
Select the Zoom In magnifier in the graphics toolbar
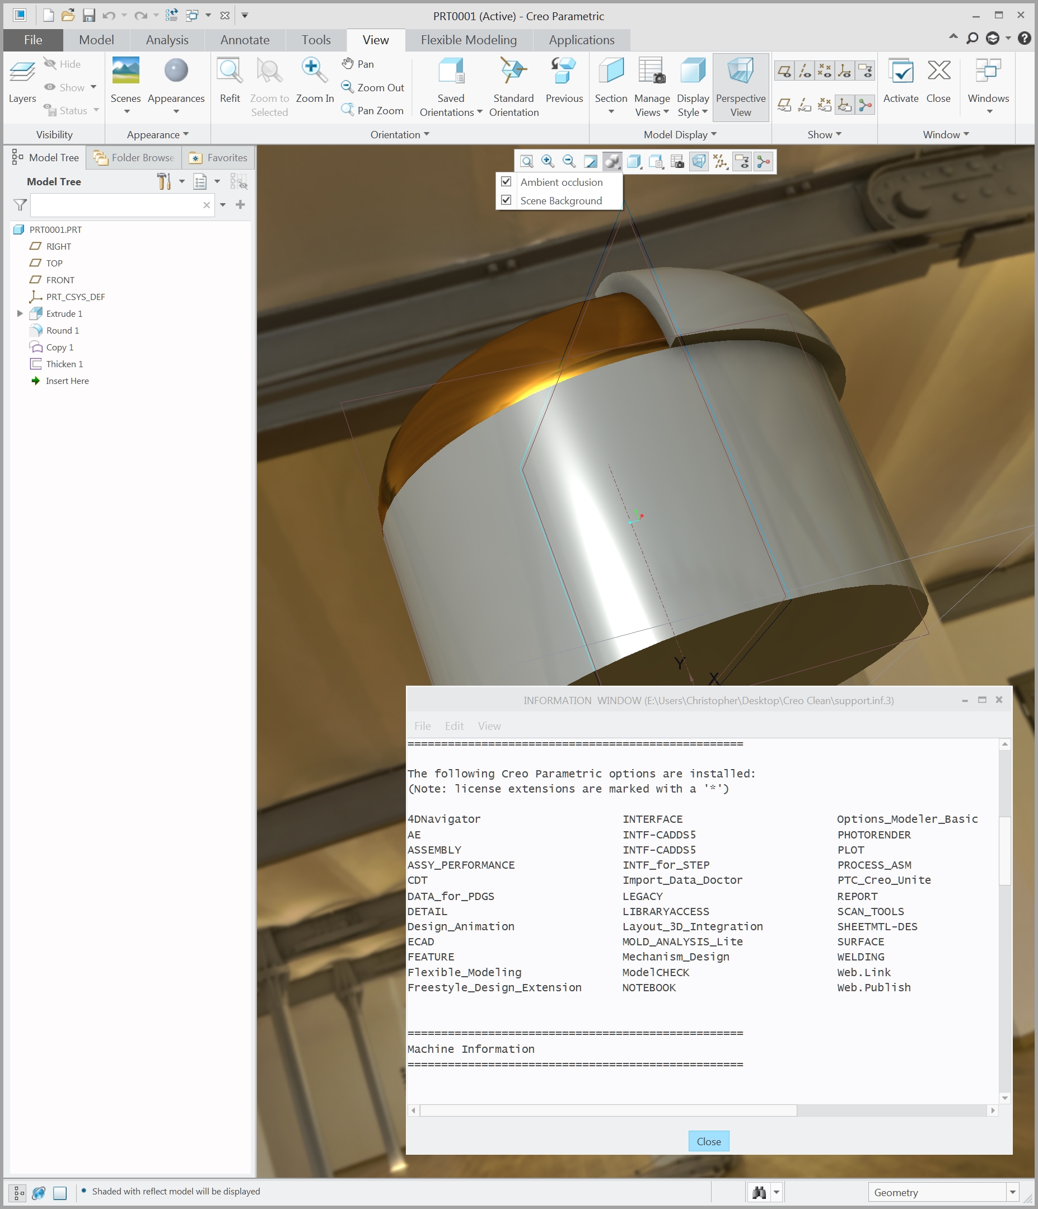[546, 162]
